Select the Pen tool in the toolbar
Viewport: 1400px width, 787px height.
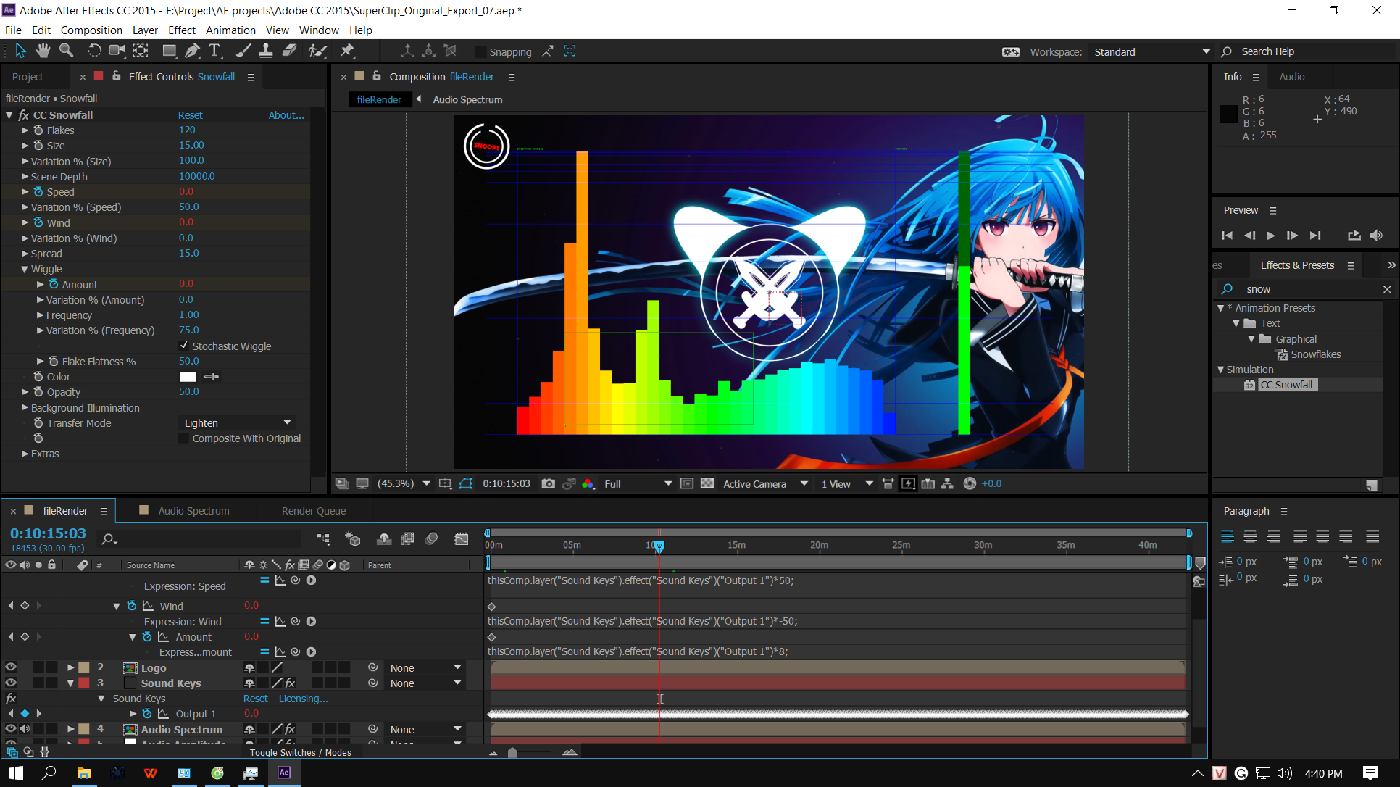[192, 51]
